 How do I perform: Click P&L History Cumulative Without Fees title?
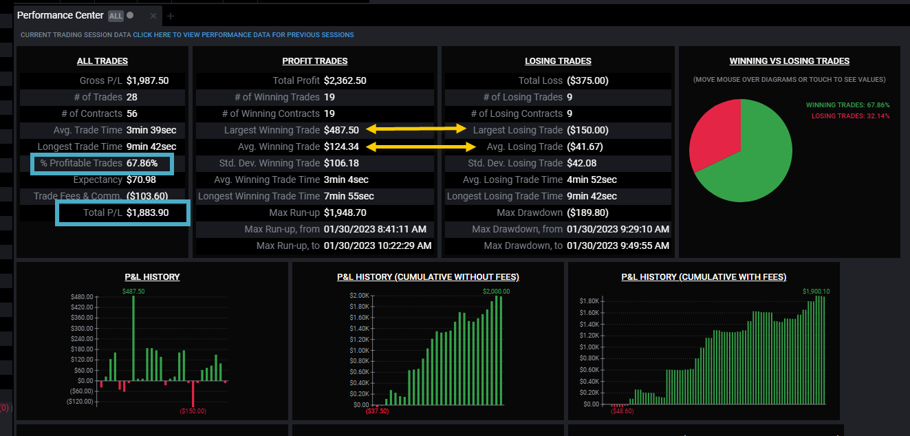point(428,277)
